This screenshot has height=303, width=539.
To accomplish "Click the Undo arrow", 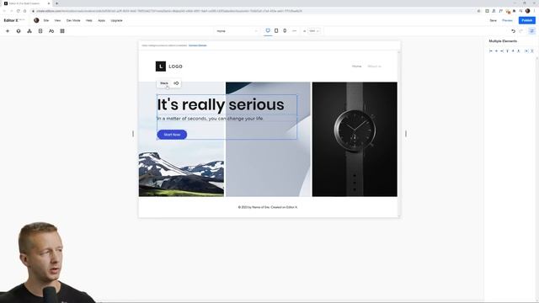I will coord(513,31).
